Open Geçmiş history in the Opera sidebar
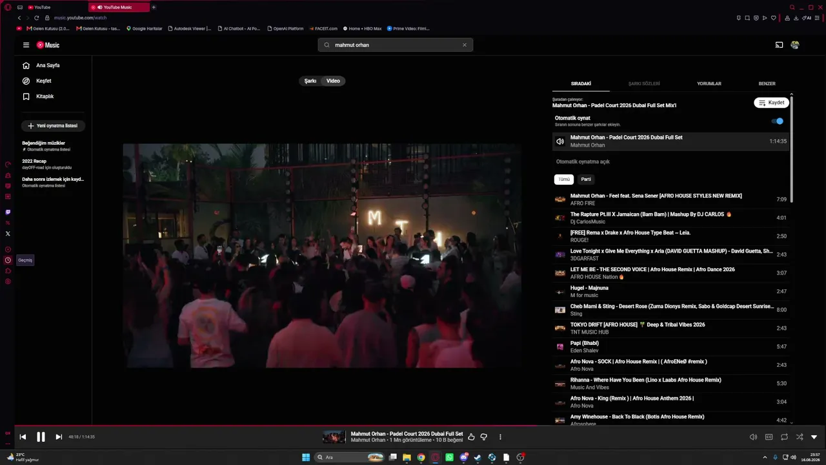The image size is (826, 465). point(8,260)
